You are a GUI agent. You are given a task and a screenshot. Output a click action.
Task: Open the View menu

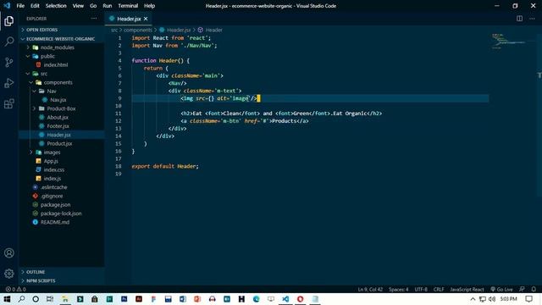point(78,6)
